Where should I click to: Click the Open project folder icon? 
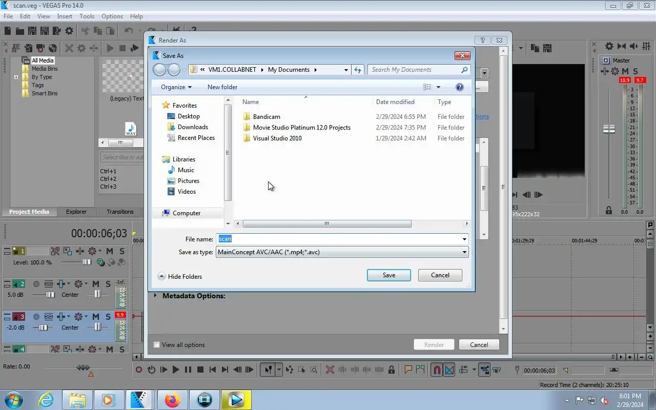20,31
